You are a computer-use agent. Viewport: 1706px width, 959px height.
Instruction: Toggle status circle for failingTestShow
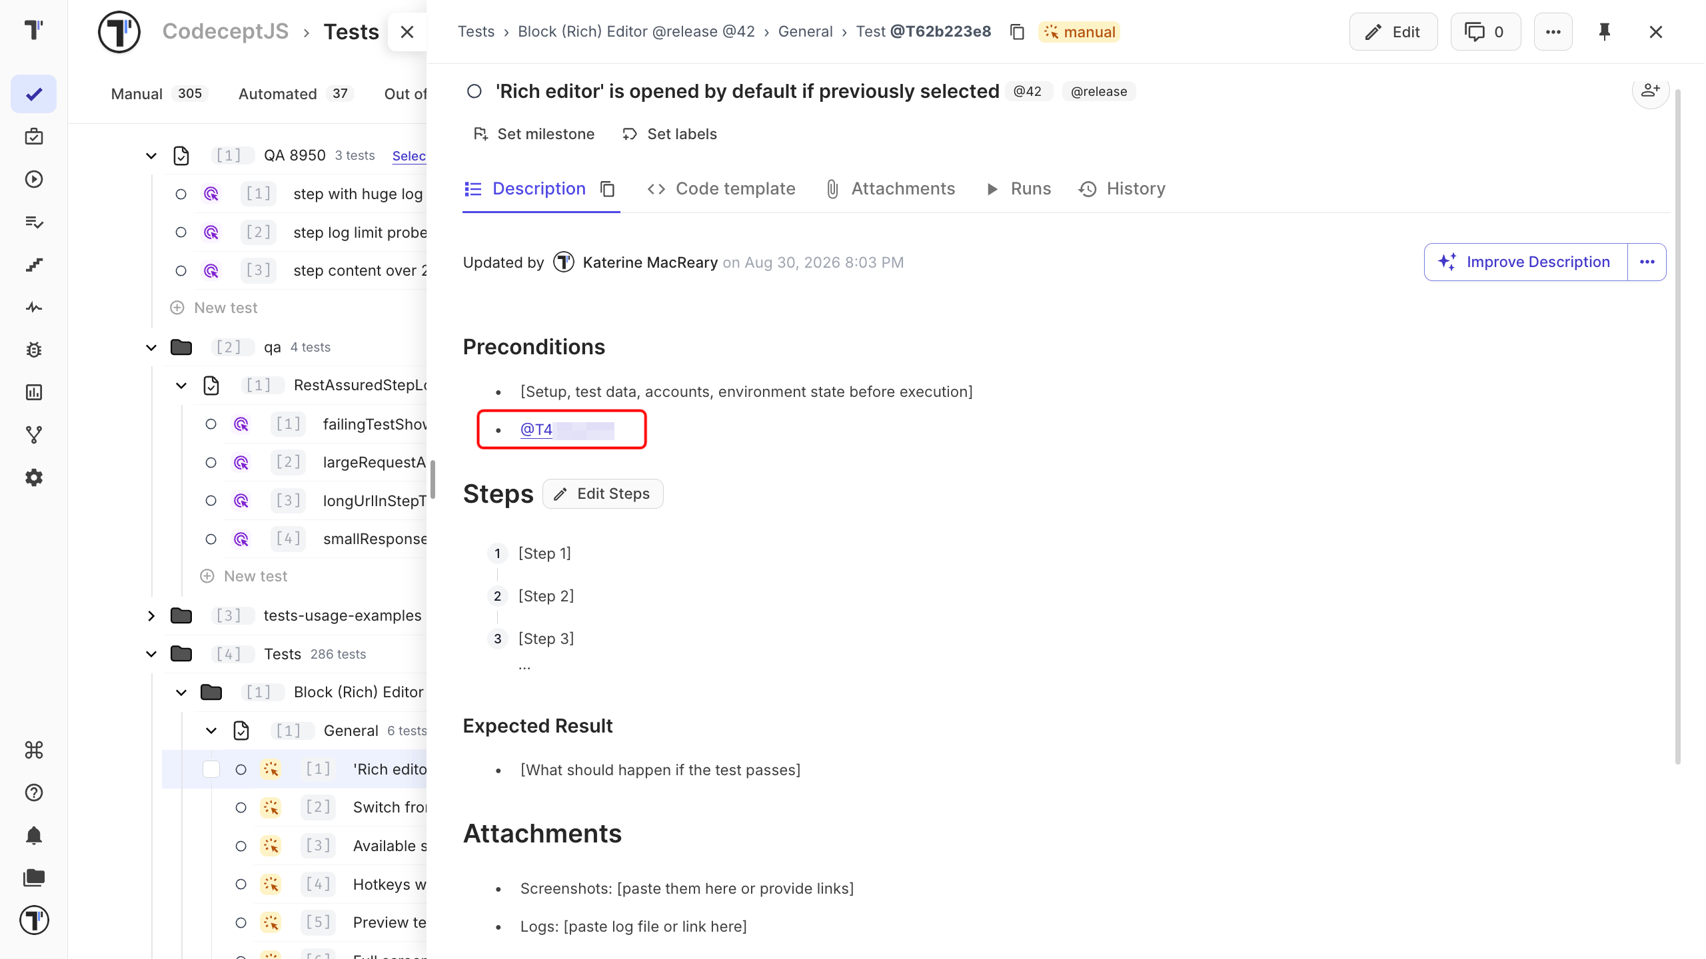click(x=211, y=424)
